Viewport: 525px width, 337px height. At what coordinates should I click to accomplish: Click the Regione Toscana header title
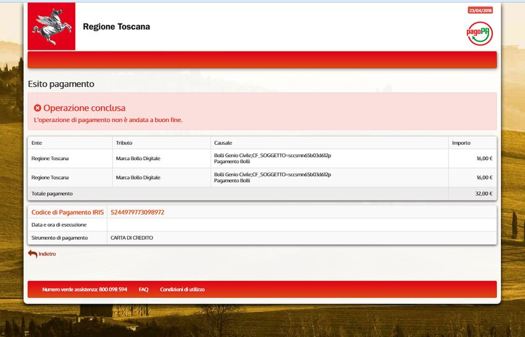point(116,27)
